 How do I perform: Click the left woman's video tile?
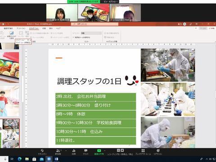coord(62,13)
